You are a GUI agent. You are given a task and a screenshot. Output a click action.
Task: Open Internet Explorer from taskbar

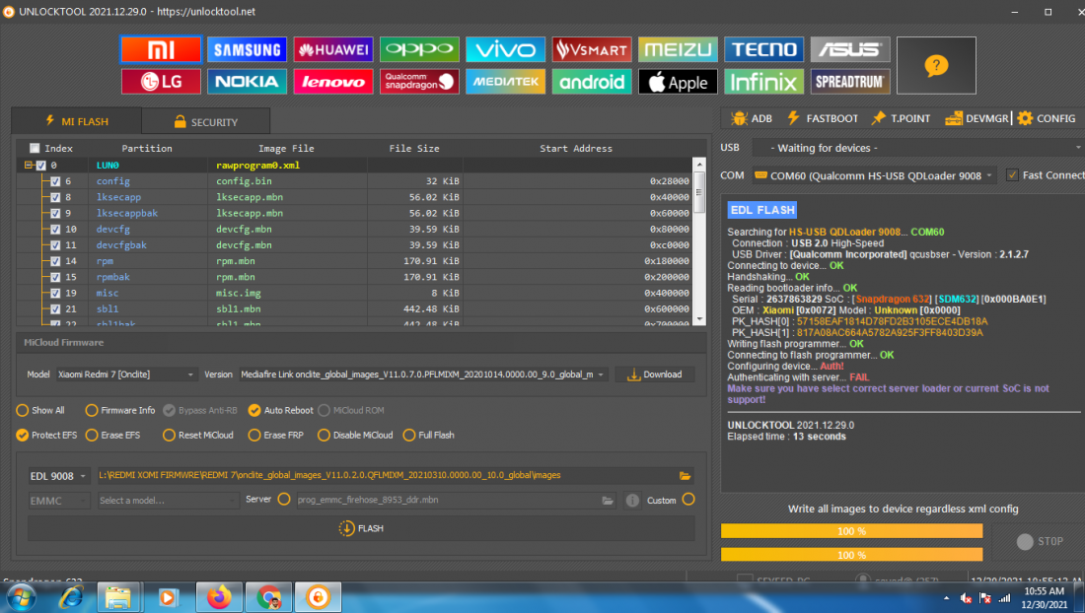tap(71, 597)
